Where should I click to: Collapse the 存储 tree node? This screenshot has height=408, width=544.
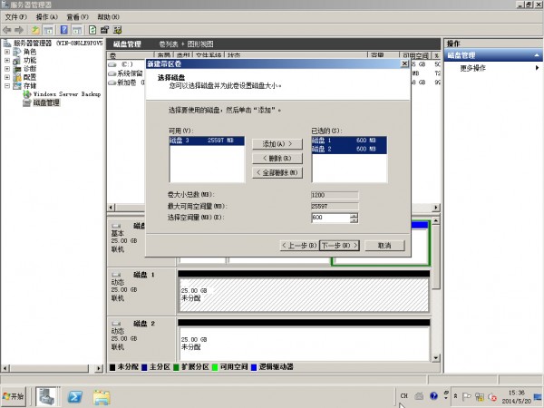click(x=7, y=86)
